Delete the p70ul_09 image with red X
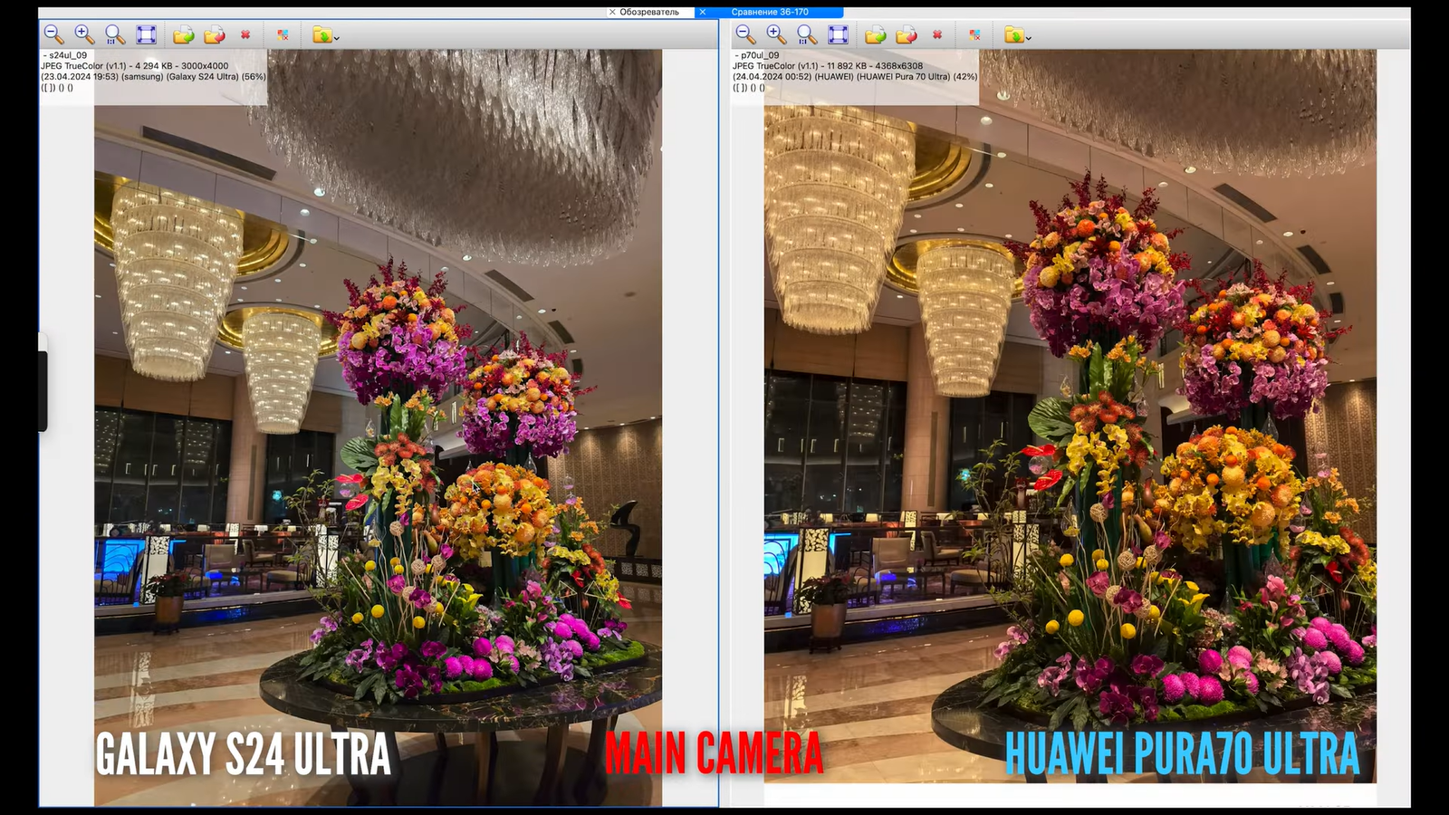Image resolution: width=1449 pixels, height=815 pixels. [937, 34]
